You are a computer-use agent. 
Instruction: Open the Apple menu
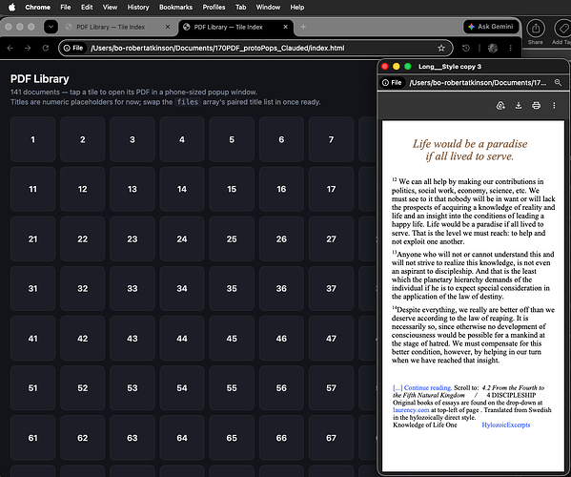(11, 7)
